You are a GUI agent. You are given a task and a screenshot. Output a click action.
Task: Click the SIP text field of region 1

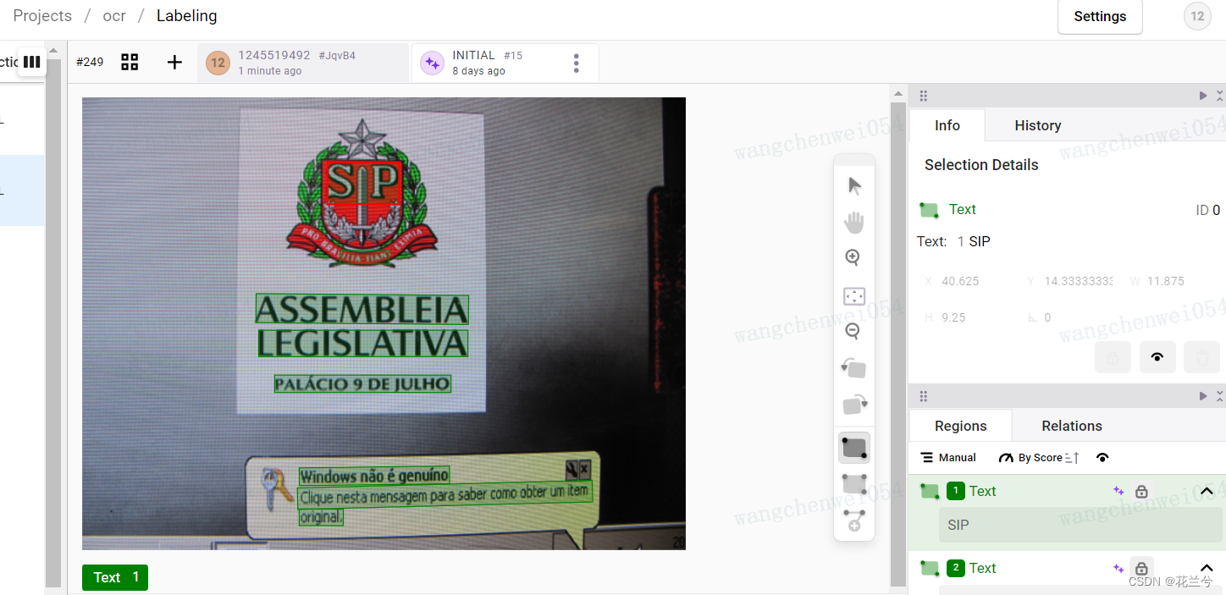coord(1080,525)
